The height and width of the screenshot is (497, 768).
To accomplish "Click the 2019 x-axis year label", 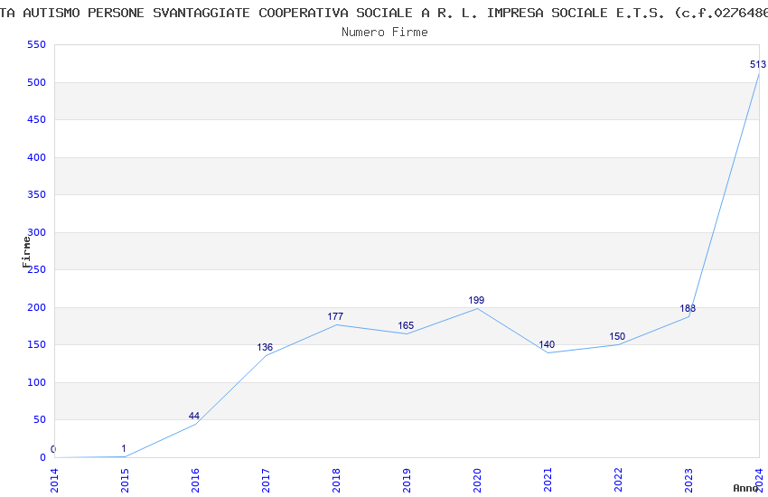I will point(407,481).
